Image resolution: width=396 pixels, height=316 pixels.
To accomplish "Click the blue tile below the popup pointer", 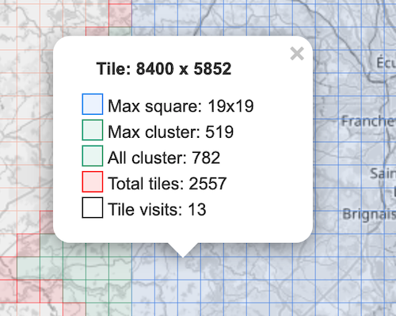I will coord(189,268).
